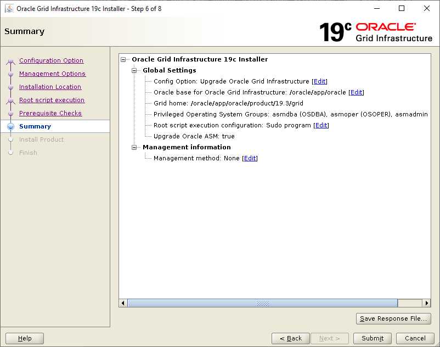The width and height of the screenshot is (440, 347).
Task: Minimize the installer window
Action: click(x=377, y=8)
